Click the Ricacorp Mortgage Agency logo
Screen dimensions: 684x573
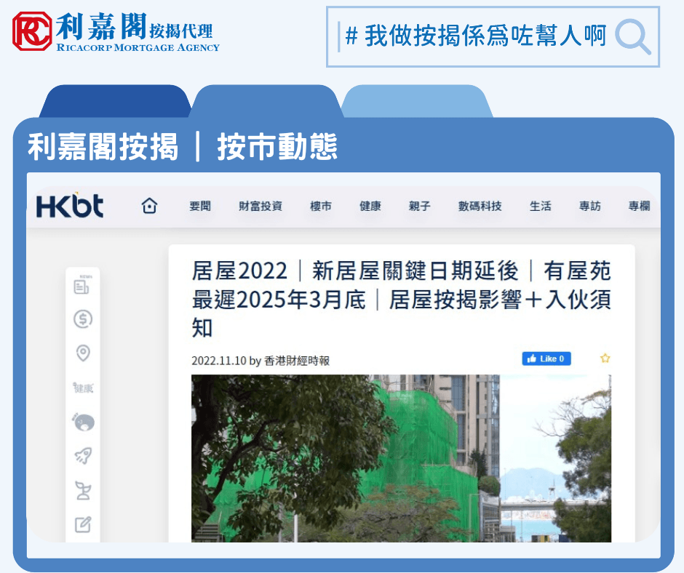tap(116, 34)
